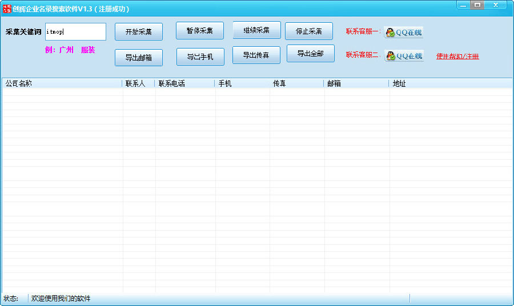514x306 pixels.
Task: Sort by 地址 column header
Action: pos(451,83)
